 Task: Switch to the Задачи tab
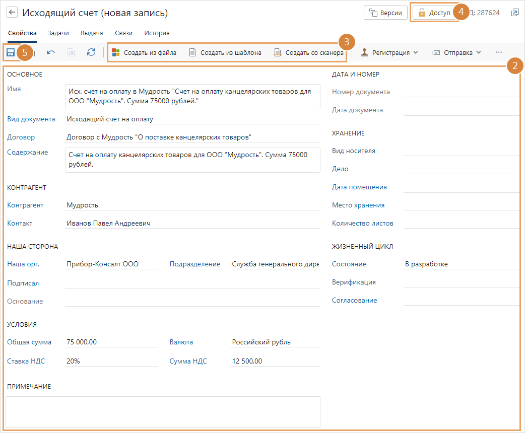58,33
